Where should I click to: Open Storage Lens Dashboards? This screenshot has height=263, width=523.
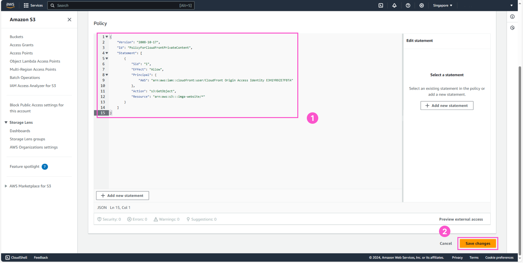(20, 131)
